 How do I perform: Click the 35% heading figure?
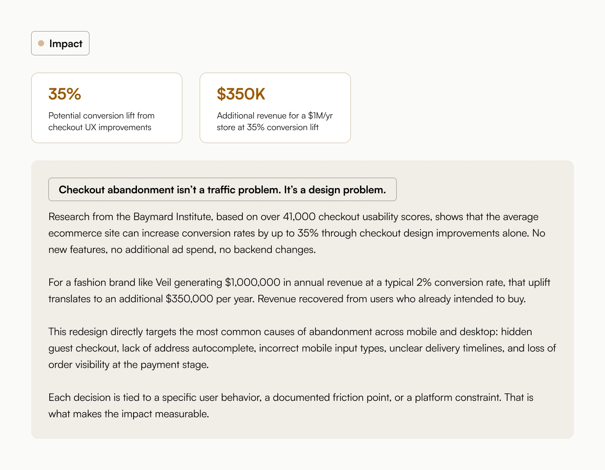(x=65, y=94)
